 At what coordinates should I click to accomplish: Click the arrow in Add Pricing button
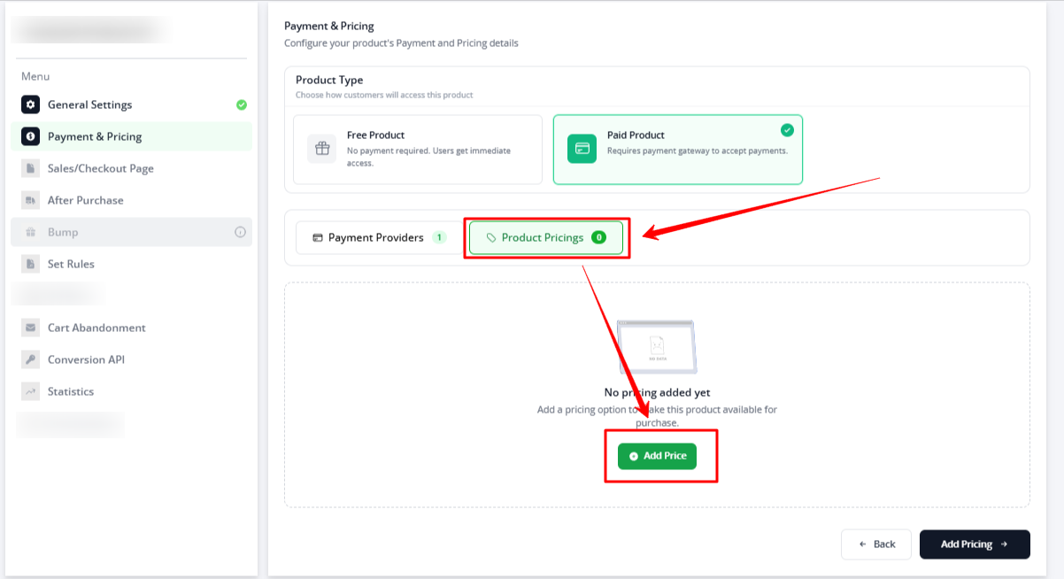click(x=1004, y=544)
